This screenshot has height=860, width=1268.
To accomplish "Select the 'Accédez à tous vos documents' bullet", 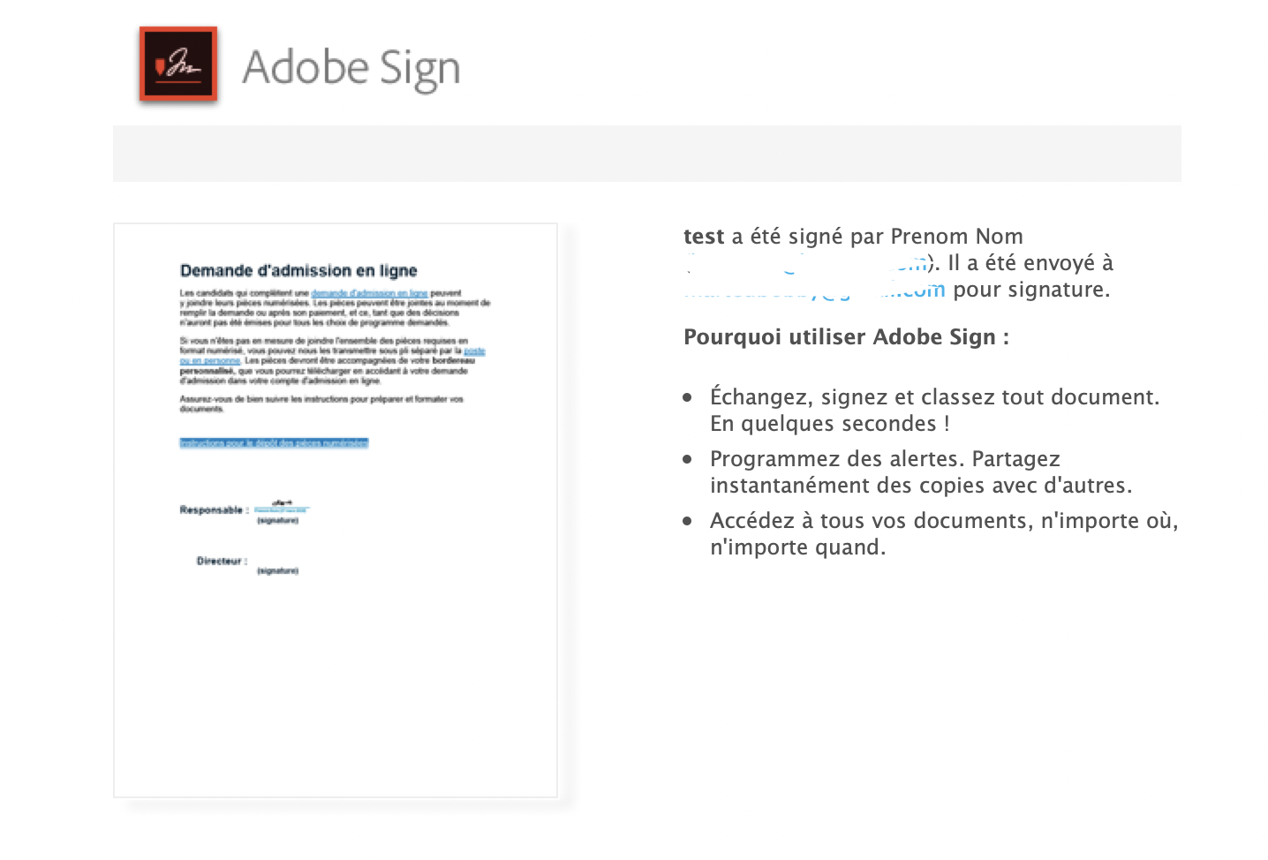I will (944, 534).
